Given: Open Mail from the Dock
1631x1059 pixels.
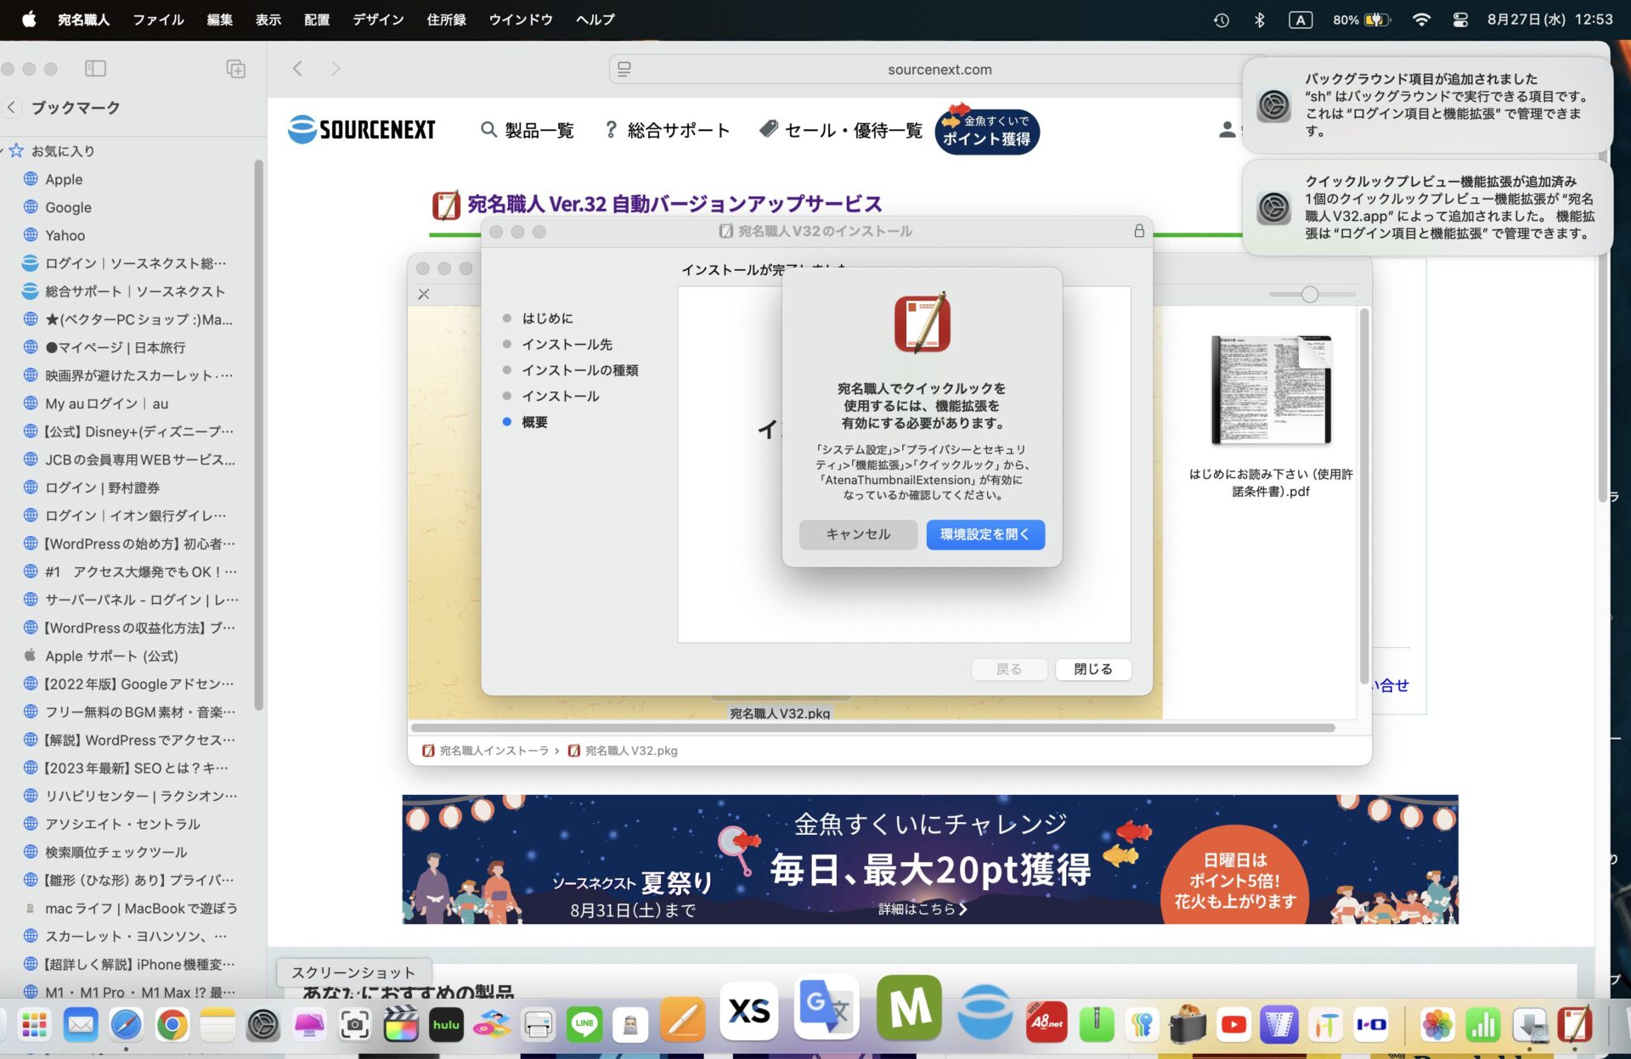Looking at the screenshot, I should tap(81, 1024).
